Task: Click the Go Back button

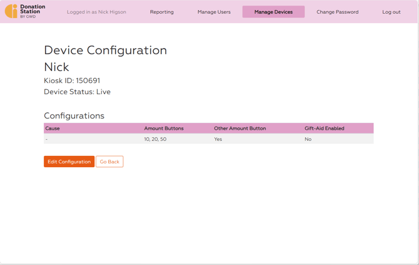Action: pos(109,161)
